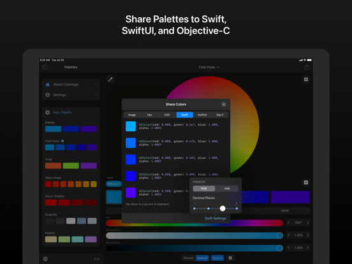Toggle the Degrees hue unit button
The width and height of the screenshot is (352, 264).
217,258
